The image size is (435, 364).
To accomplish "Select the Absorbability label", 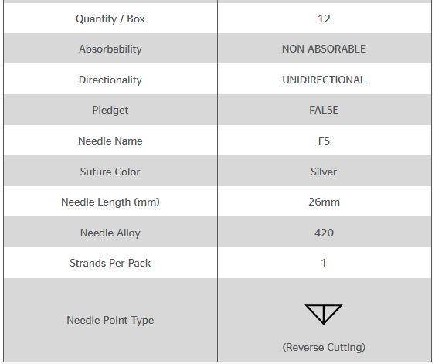I will pos(110,49).
